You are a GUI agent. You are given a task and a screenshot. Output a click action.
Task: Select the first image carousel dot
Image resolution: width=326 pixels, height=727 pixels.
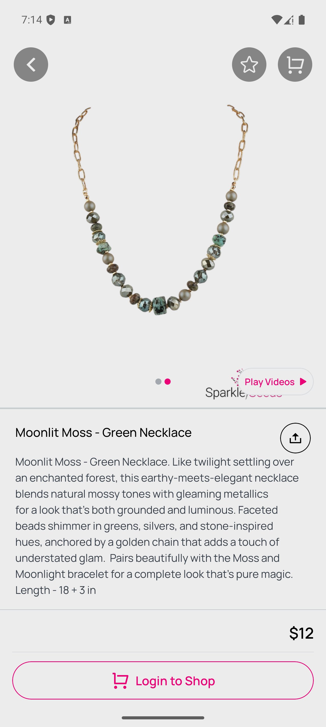(x=158, y=382)
